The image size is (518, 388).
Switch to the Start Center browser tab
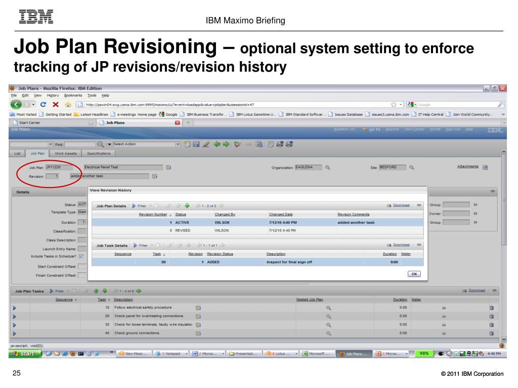(52, 123)
